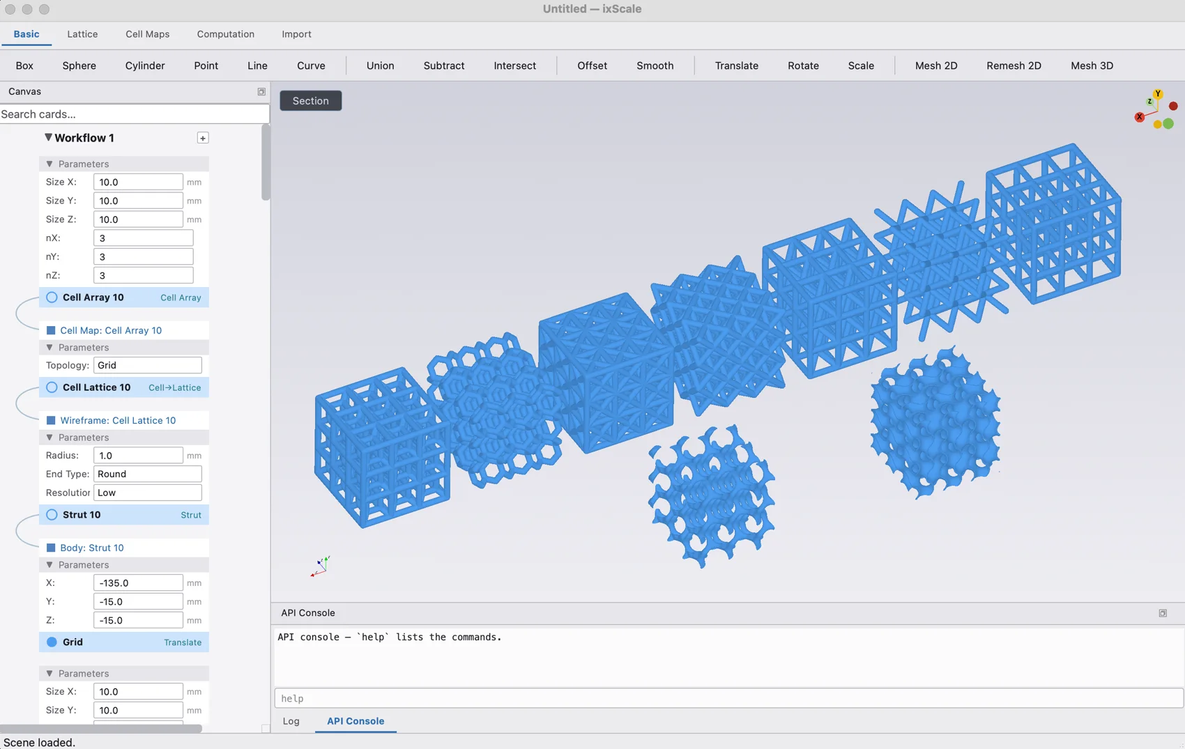Open the Resolution dropdown set to Low
1185x749 pixels.
148,493
